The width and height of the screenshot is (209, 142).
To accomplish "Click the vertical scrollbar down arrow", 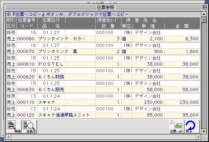I will click(204, 131).
